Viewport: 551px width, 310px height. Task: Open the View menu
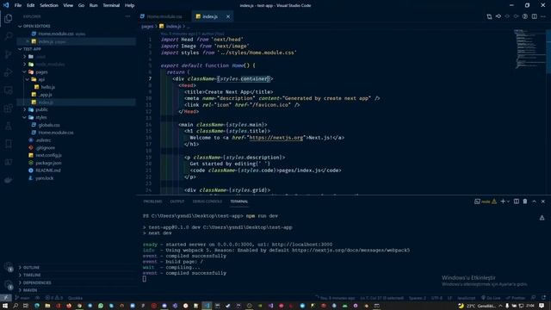pyautogui.click(x=68, y=5)
